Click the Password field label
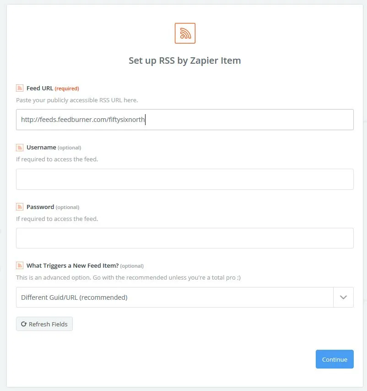 click(40, 207)
